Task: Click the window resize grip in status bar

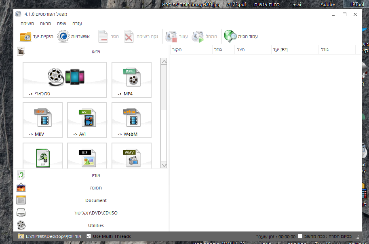Action: point(357,237)
